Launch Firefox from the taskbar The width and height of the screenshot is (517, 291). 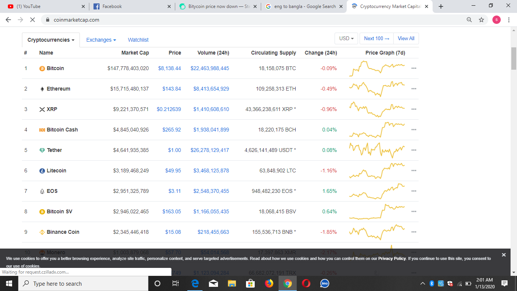click(x=269, y=283)
